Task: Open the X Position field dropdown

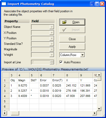Action: 52,33
